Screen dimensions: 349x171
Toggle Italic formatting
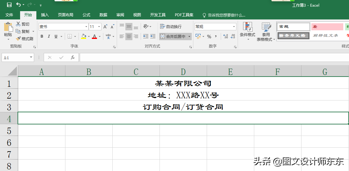coord(49,36)
